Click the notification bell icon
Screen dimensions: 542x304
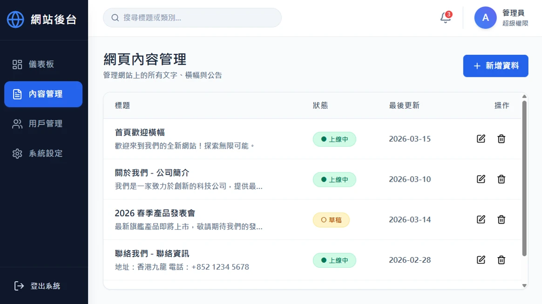click(443, 18)
